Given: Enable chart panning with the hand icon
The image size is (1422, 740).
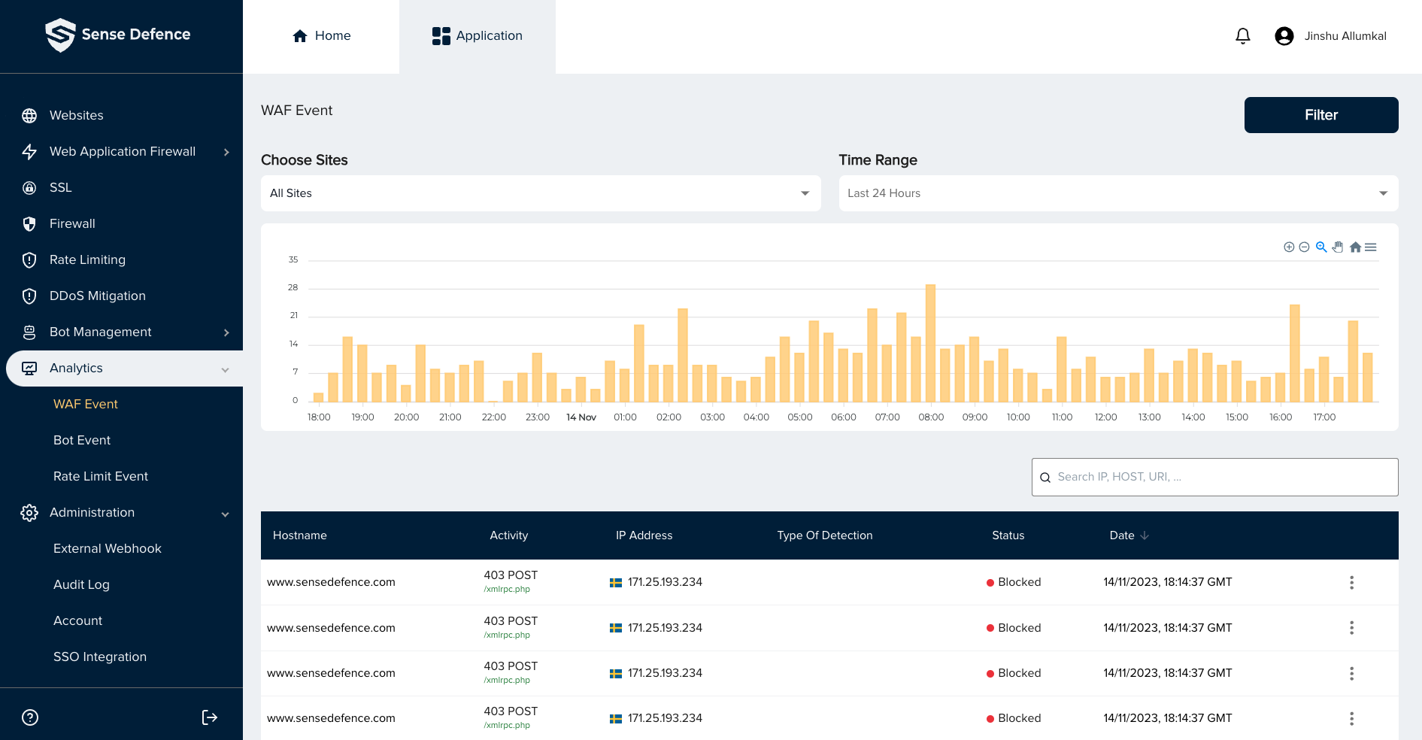Looking at the screenshot, I should coord(1338,247).
